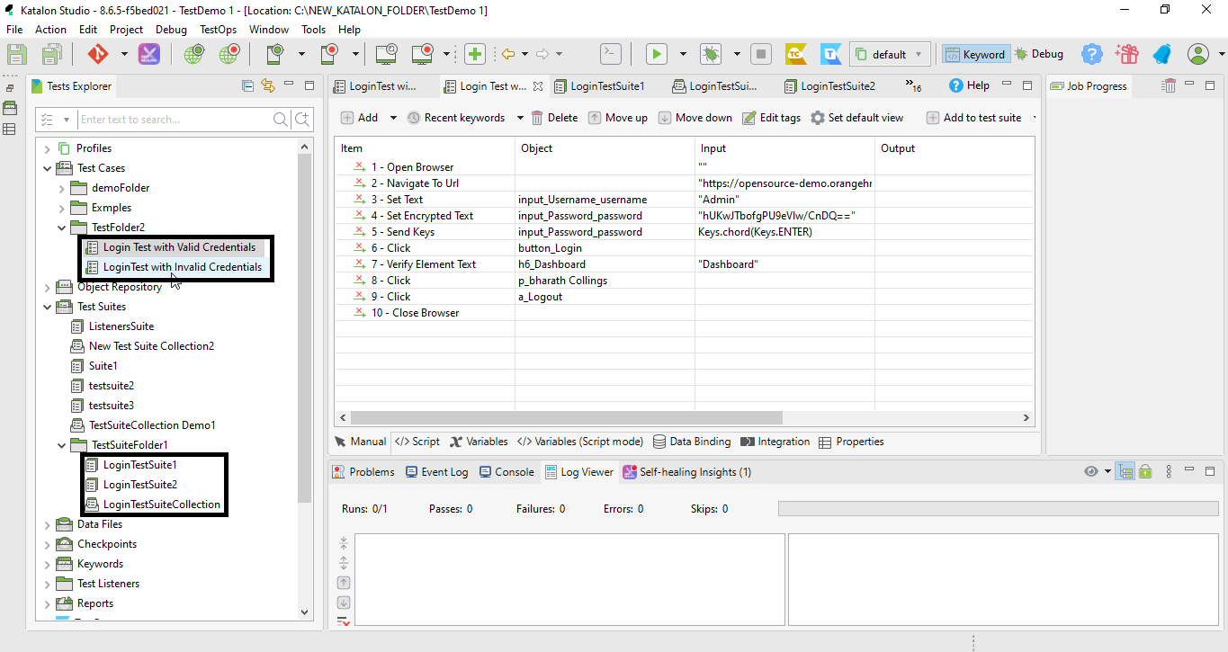Click the Stop execution square icon
The height and width of the screenshot is (652, 1228).
pos(761,54)
